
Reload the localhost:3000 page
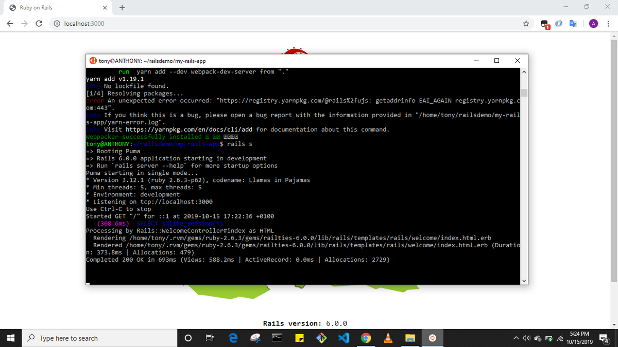click(x=39, y=23)
